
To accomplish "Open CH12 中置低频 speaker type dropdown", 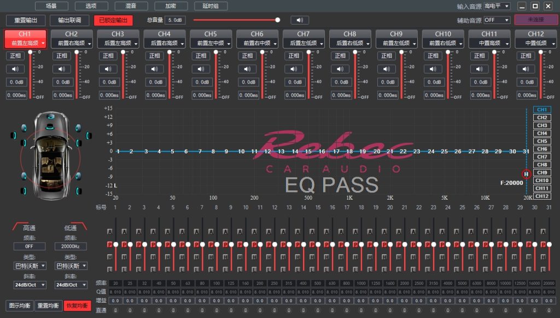I will click(536, 43).
